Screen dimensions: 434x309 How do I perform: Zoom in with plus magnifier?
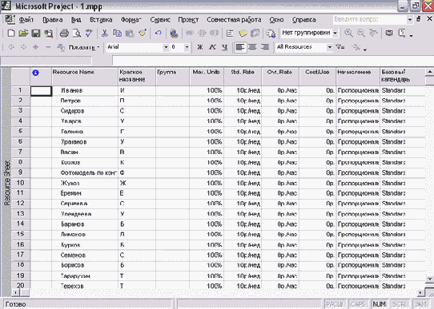(348, 34)
